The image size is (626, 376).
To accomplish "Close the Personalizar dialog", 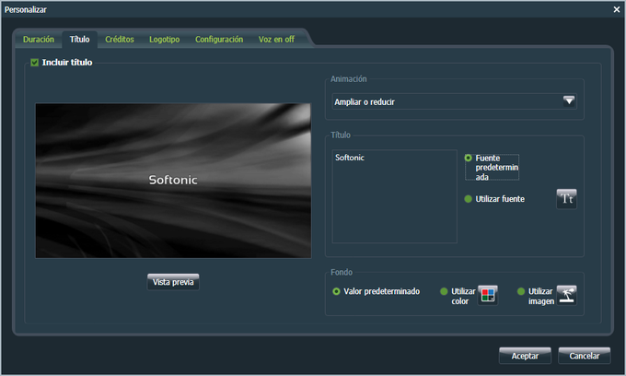I will (x=617, y=9).
